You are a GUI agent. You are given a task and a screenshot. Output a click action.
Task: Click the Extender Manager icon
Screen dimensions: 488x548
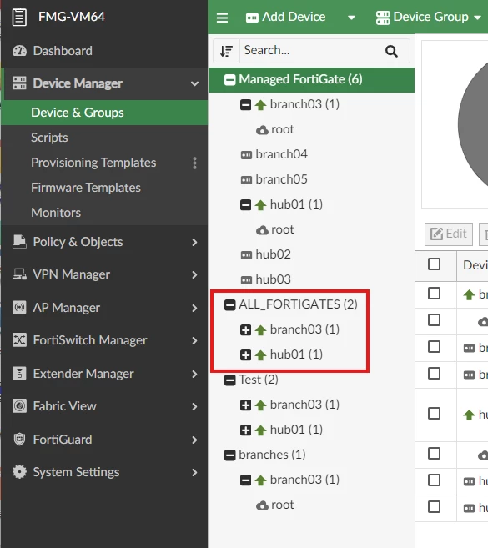tap(19, 373)
